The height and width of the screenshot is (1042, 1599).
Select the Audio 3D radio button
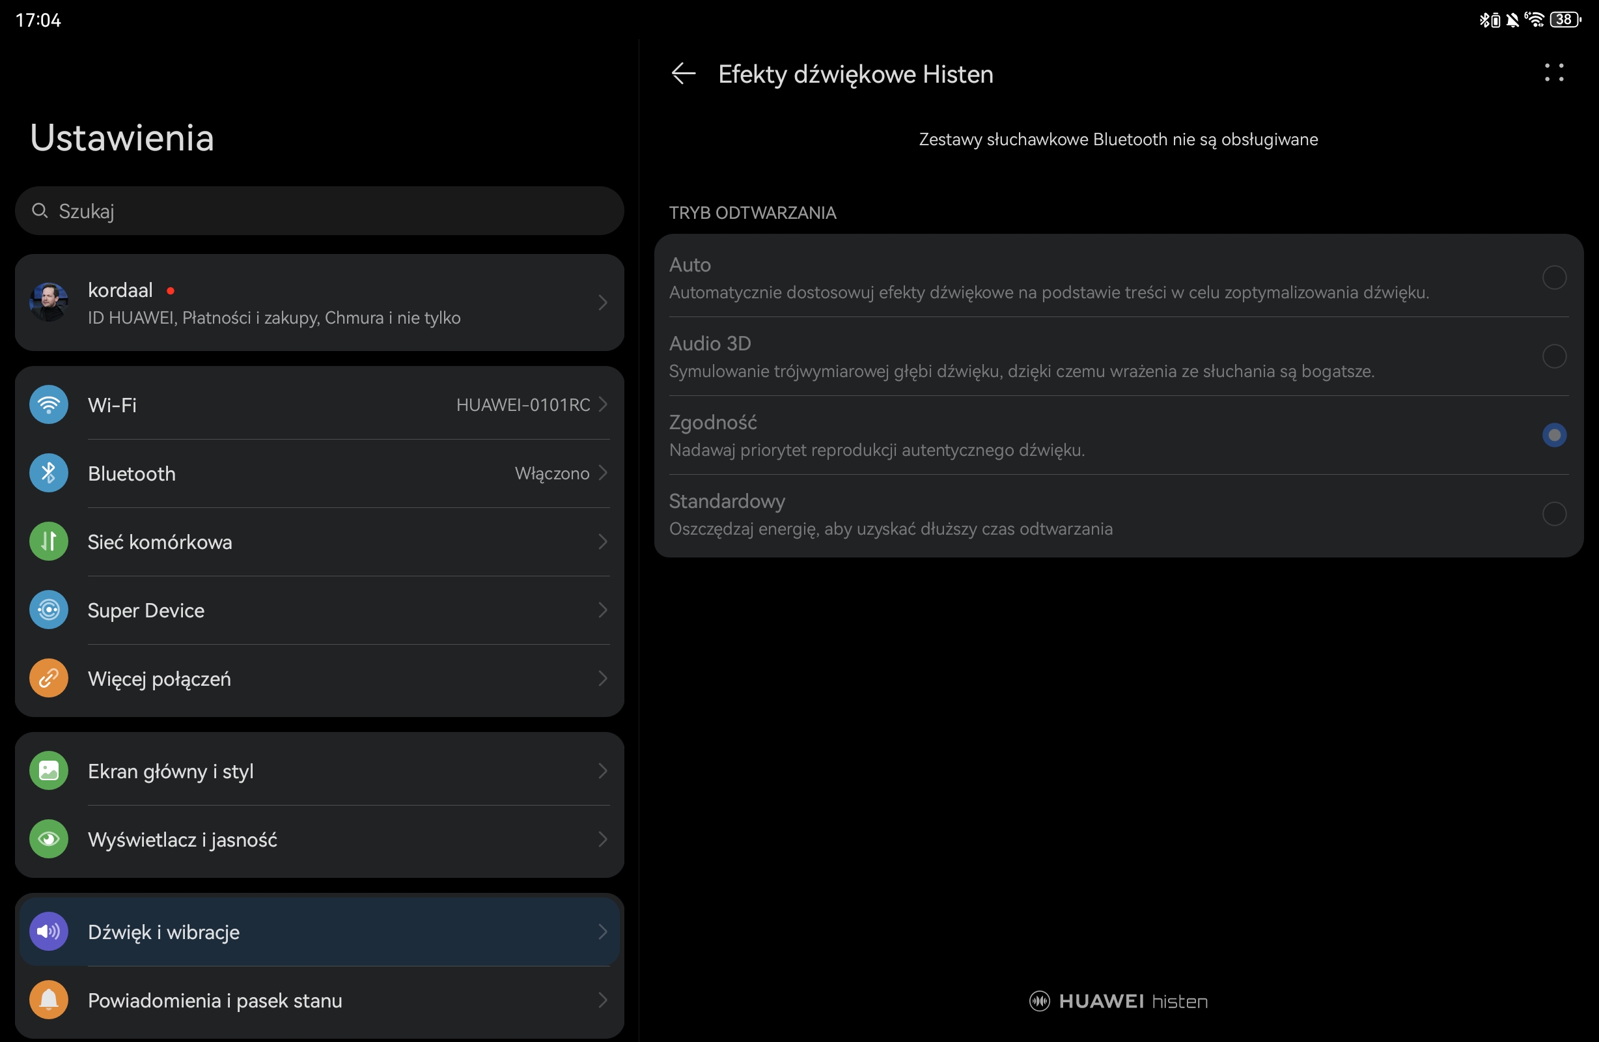pyautogui.click(x=1554, y=356)
